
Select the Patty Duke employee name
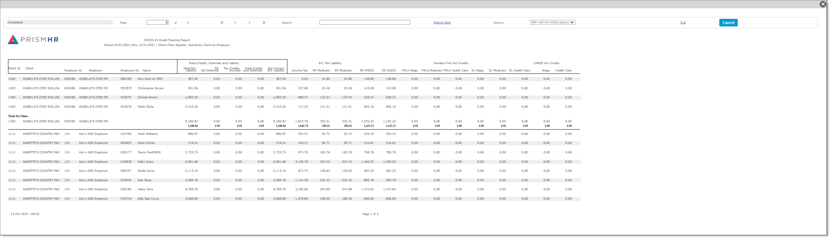click(x=145, y=162)
